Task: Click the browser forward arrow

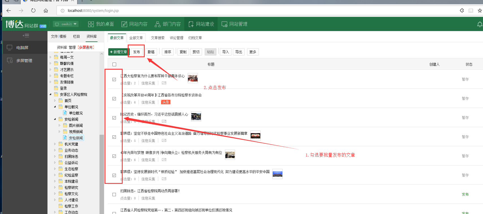Action: 21,10
